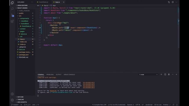The height and width of the screenshot is (106, 189).
Task: Open JavaScript language mode selector
Action: [149, 105]
